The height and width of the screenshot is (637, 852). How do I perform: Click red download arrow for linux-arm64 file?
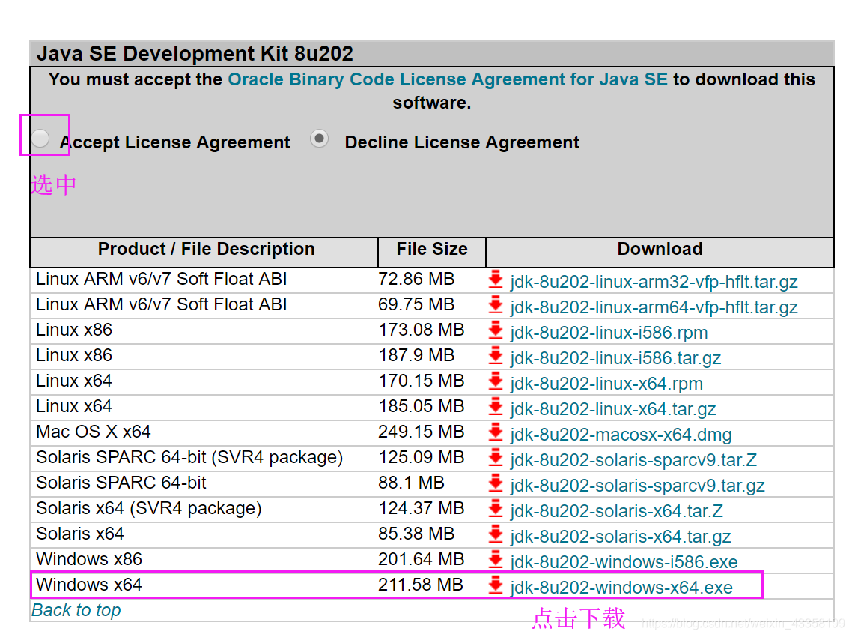[x=496, y=304]
